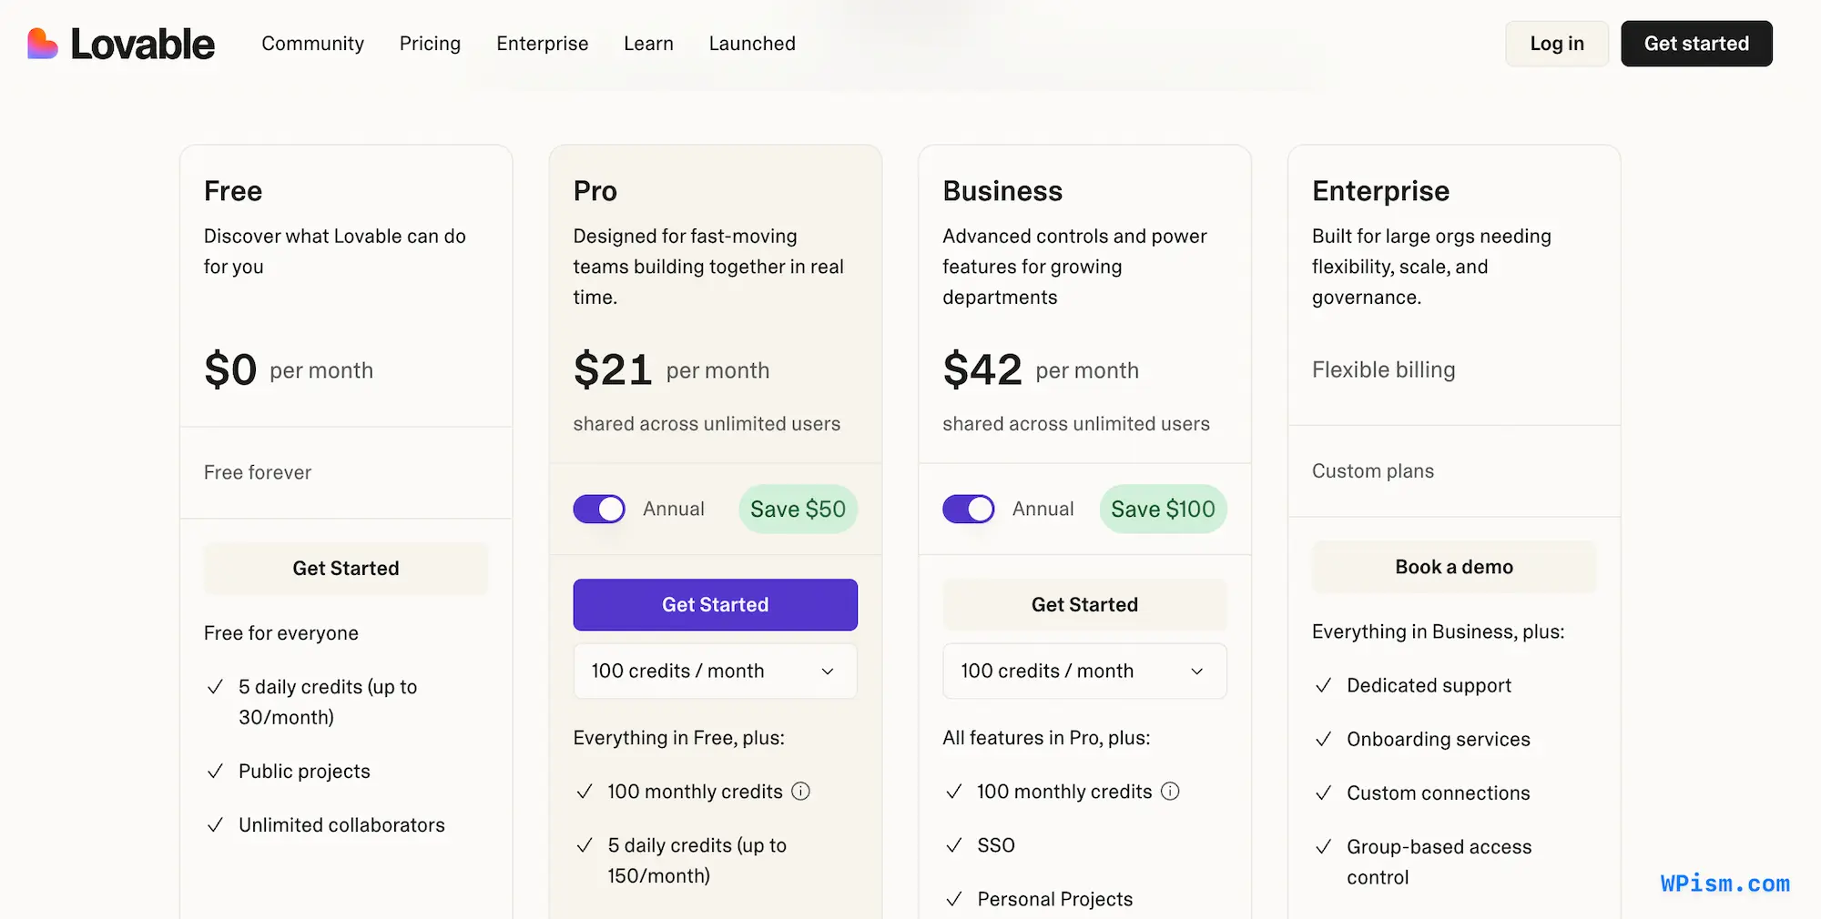Open the Business plan credits dropdown
The height and width of the screenshot is (919, 1821).
[x=1084, y=671]
